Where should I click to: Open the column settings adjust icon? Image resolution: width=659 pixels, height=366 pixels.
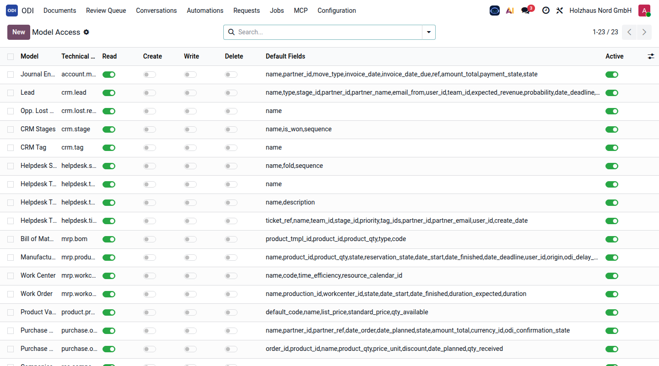coord(651,56)
